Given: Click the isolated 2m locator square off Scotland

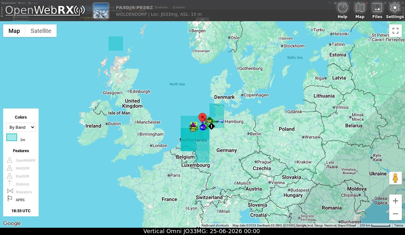Looking at the screenshot, I should pyautogui.click(x=116, y=43).
